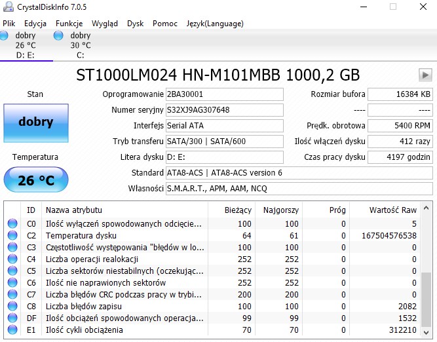
Task: Close the CrystalDiskInfo window
Action: tap(423, 7)
